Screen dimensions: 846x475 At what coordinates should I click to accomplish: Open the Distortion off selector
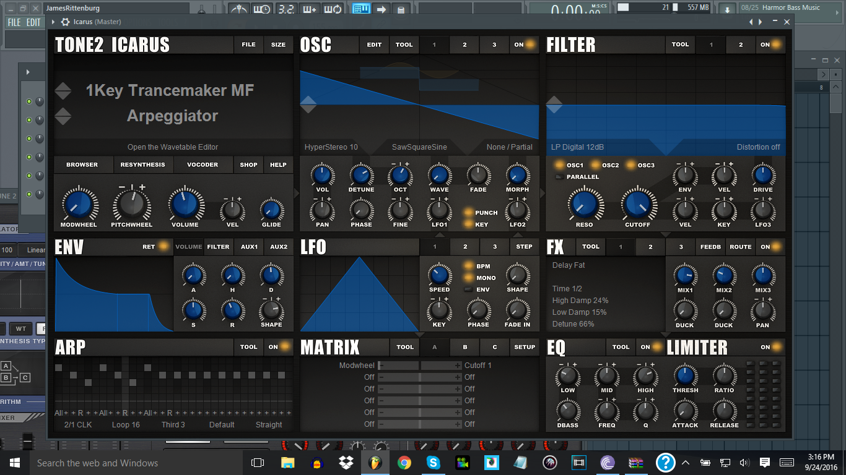(x=758, y=147)
